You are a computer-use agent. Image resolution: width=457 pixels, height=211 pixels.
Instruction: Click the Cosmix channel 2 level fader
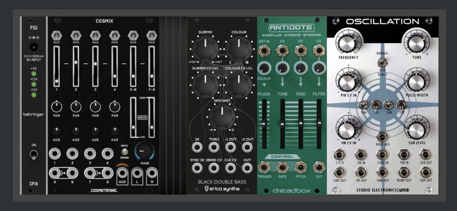pyautogui.click(x=76, y=66)
